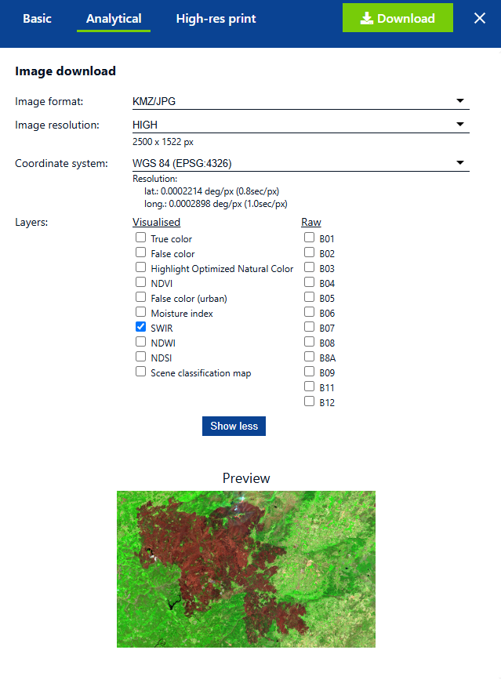
Task: Click the green Download button
Action: pyautogui.click(x=398, y=18)
